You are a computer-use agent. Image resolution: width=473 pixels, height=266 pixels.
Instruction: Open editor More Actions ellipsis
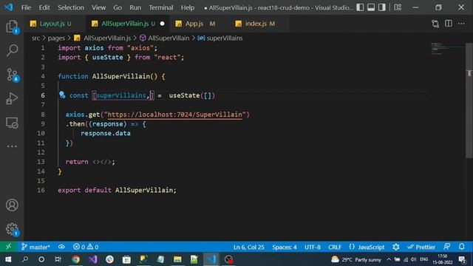[x=461, y=24]
